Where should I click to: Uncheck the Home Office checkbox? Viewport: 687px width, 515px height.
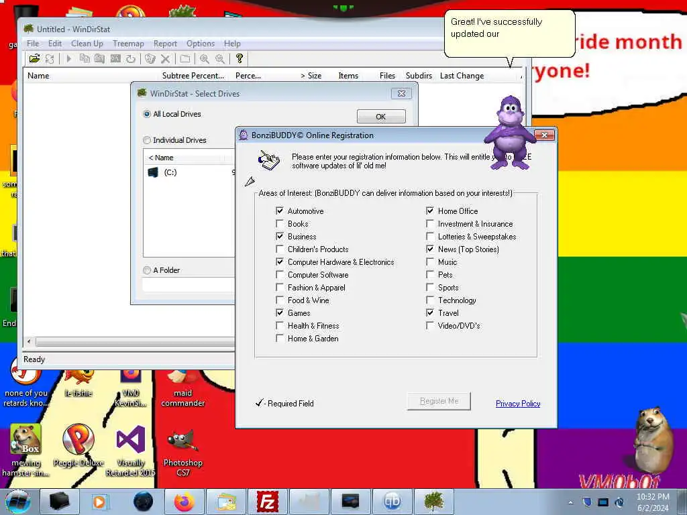coord(430,211)
